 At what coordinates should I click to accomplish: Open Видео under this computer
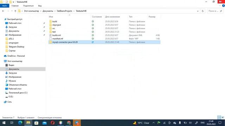pos(11,65)
